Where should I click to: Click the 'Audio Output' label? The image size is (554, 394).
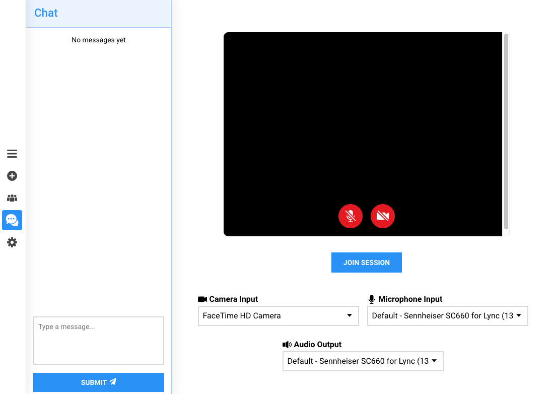[x=318, y=345]
